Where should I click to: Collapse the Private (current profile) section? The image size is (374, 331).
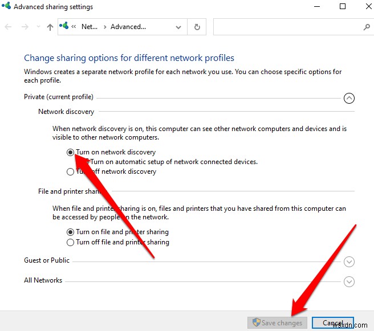coord(349,98)
